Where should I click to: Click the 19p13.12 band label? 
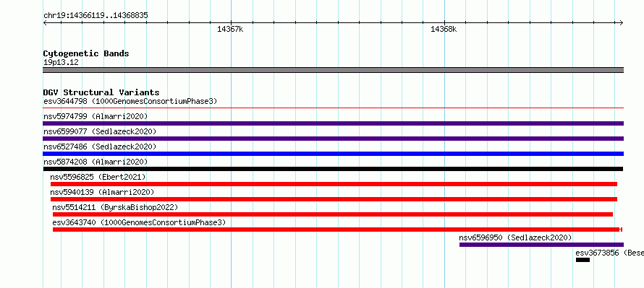point(61,62)
